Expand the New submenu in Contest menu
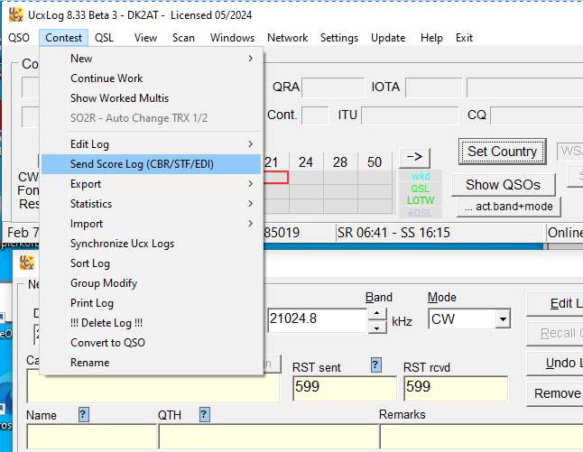Screen dimensions: 583x452 tap(152, 59)
